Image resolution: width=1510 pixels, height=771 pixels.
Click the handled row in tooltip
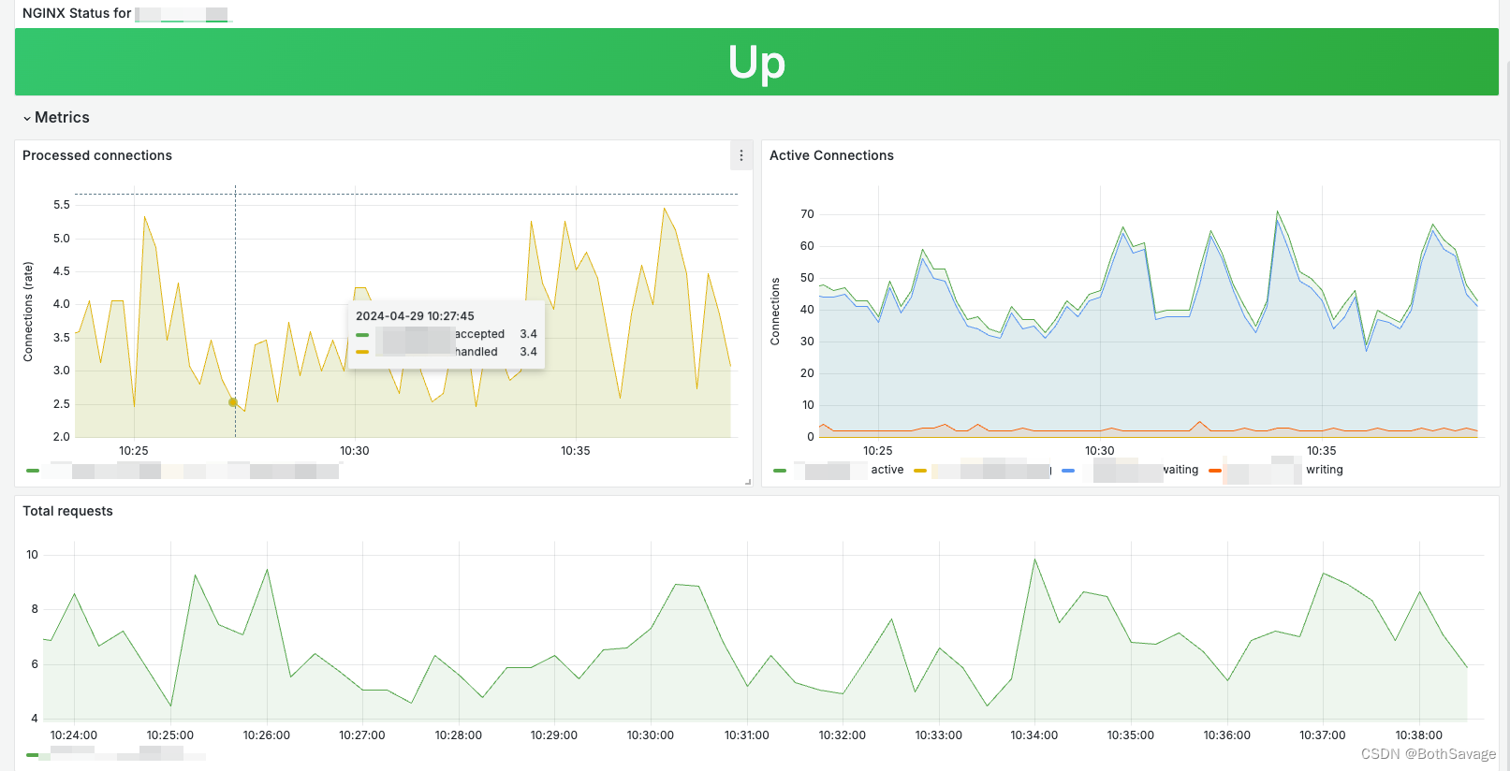(x=447, y=352)
